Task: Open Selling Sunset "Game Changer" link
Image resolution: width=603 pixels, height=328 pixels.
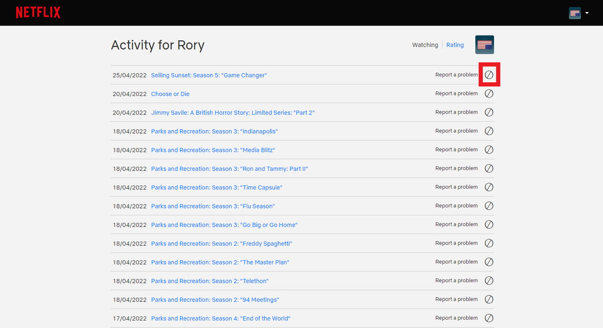Action: 209,75
